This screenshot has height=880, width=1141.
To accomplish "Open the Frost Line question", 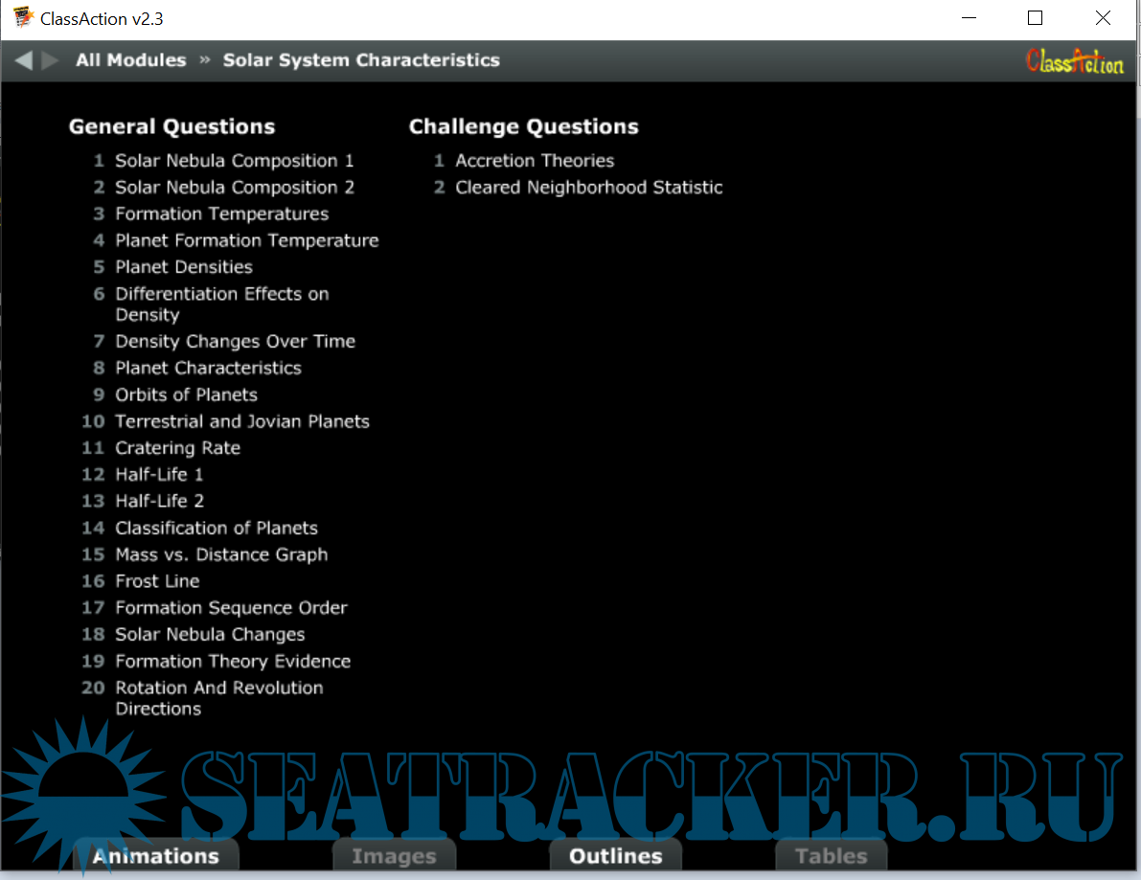I will point(158,581).
